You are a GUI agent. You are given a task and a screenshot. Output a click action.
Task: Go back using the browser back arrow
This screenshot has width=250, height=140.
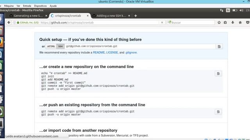point(9,23)
